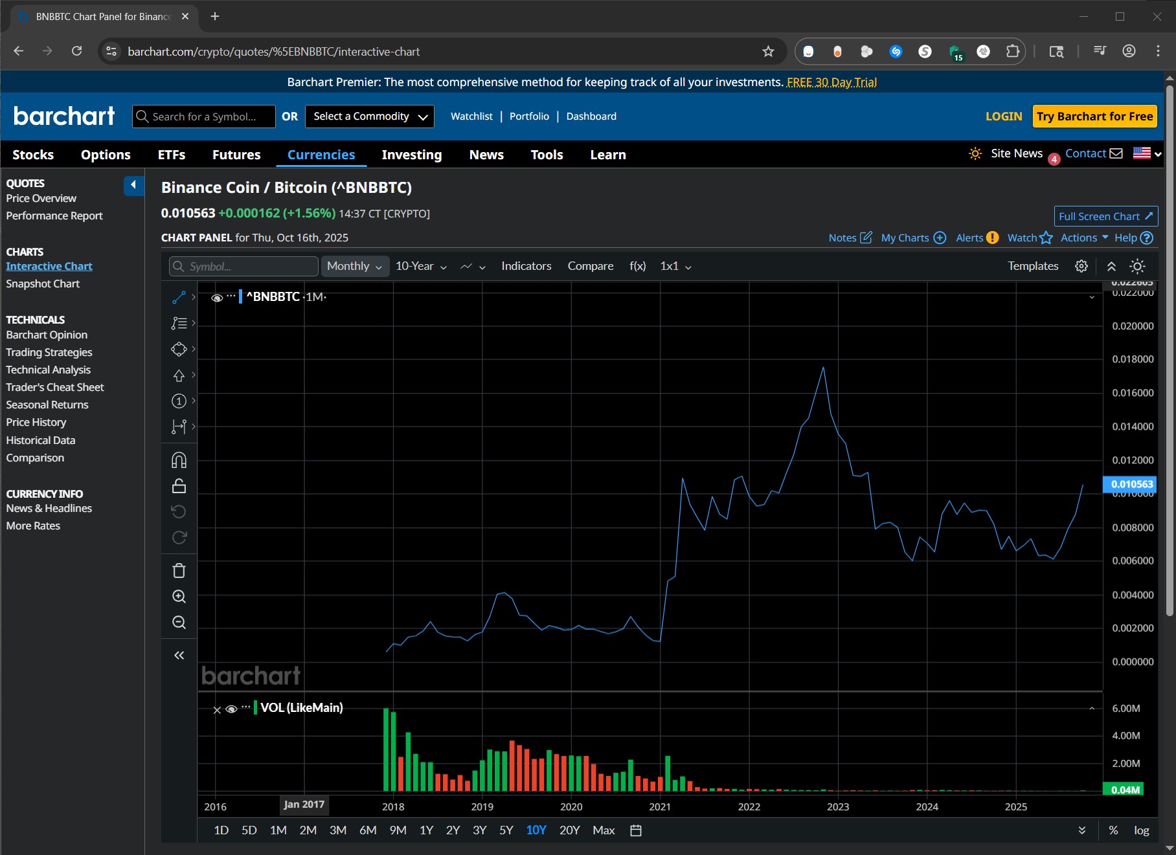Open the Templates menu
This screenshot has height=855, width=1176.
point(1033,266)
